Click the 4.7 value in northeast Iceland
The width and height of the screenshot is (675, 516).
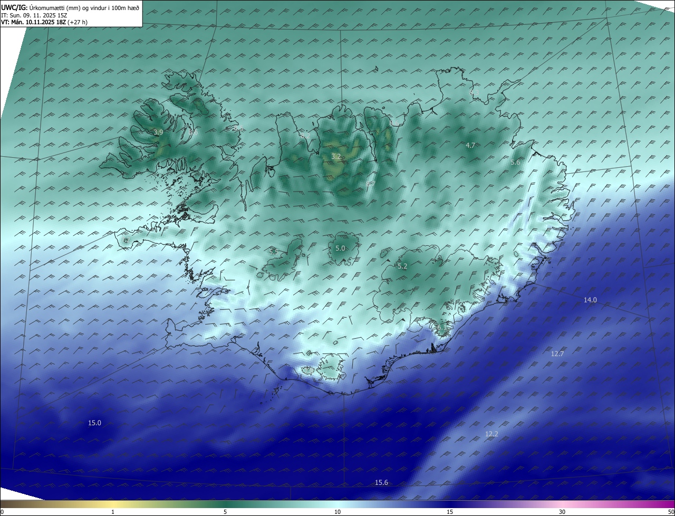pos(470,145)
